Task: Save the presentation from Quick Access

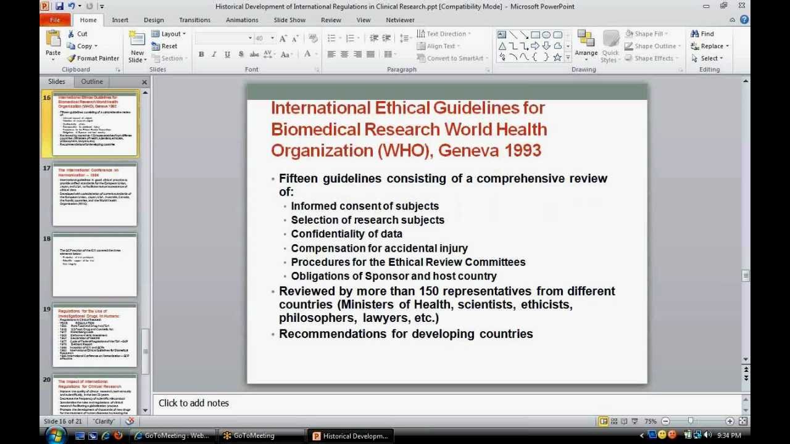Action: (x=59, y=6)
